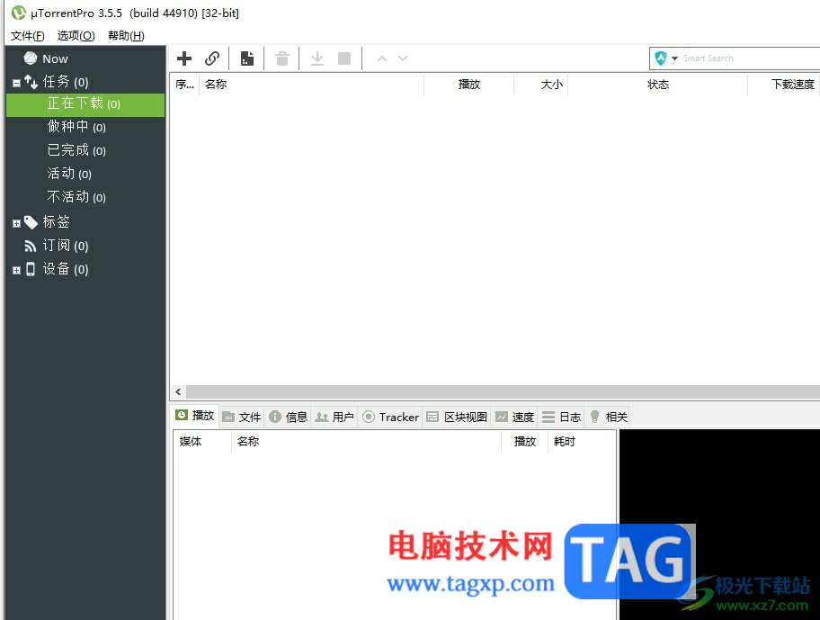820x620 pixels.
Task: Sort torrent list by 播放 column
Action: [x=469, y=85]
